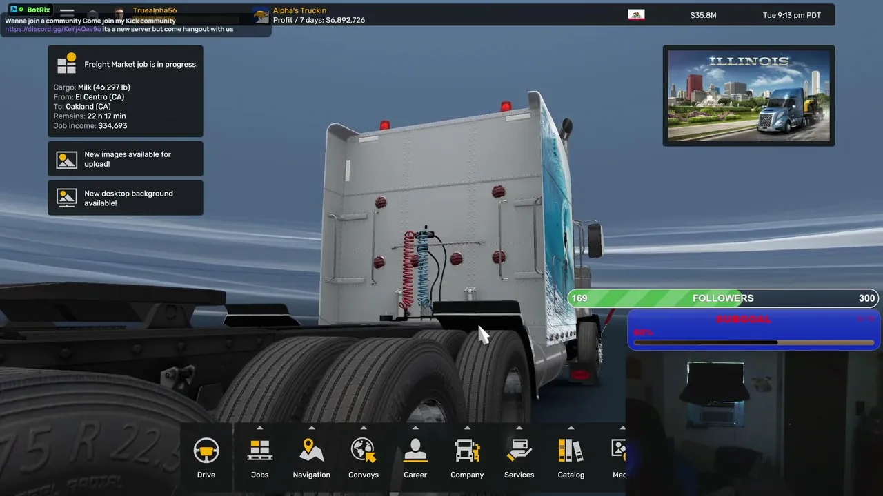Open the Company truck icon

click(467, 451)
